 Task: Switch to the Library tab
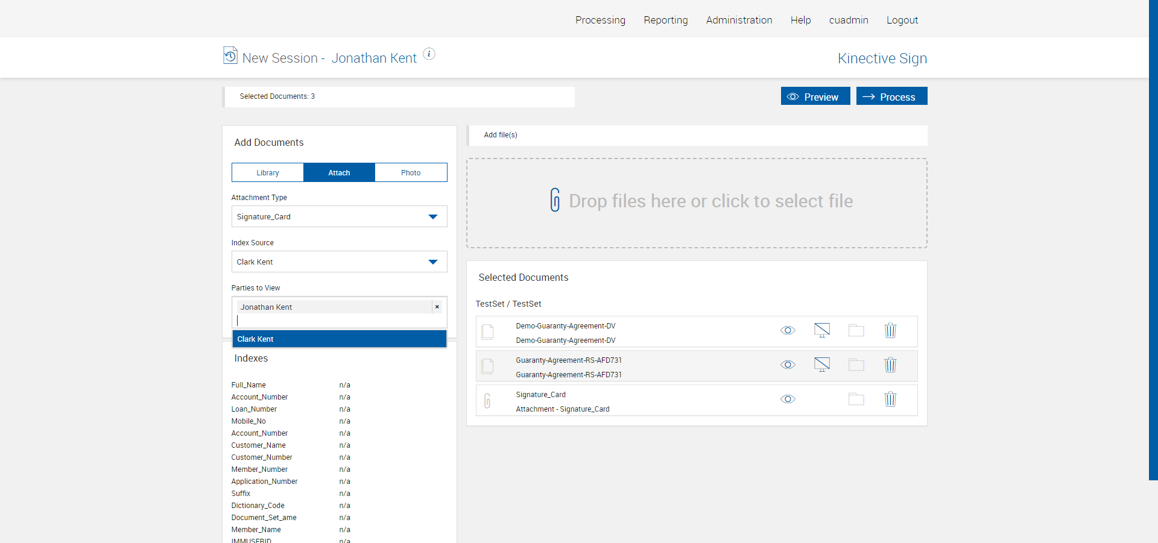click(267, 172)
